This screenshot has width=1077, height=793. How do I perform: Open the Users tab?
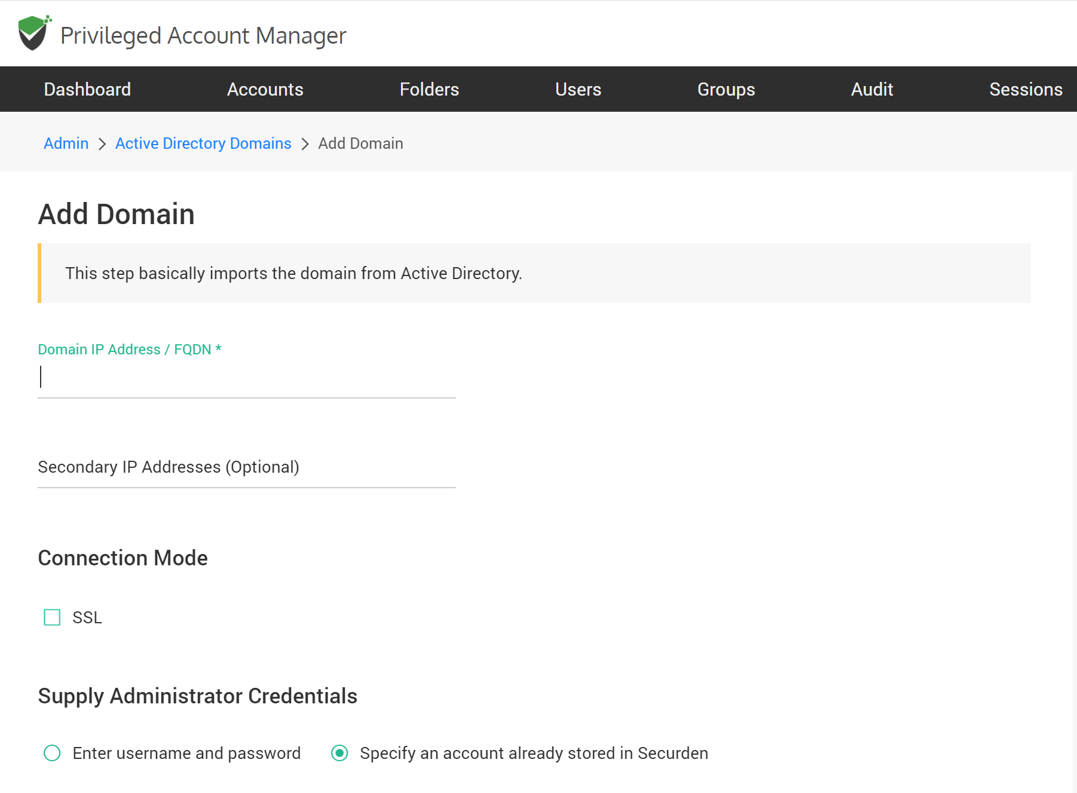pos(578,90)
